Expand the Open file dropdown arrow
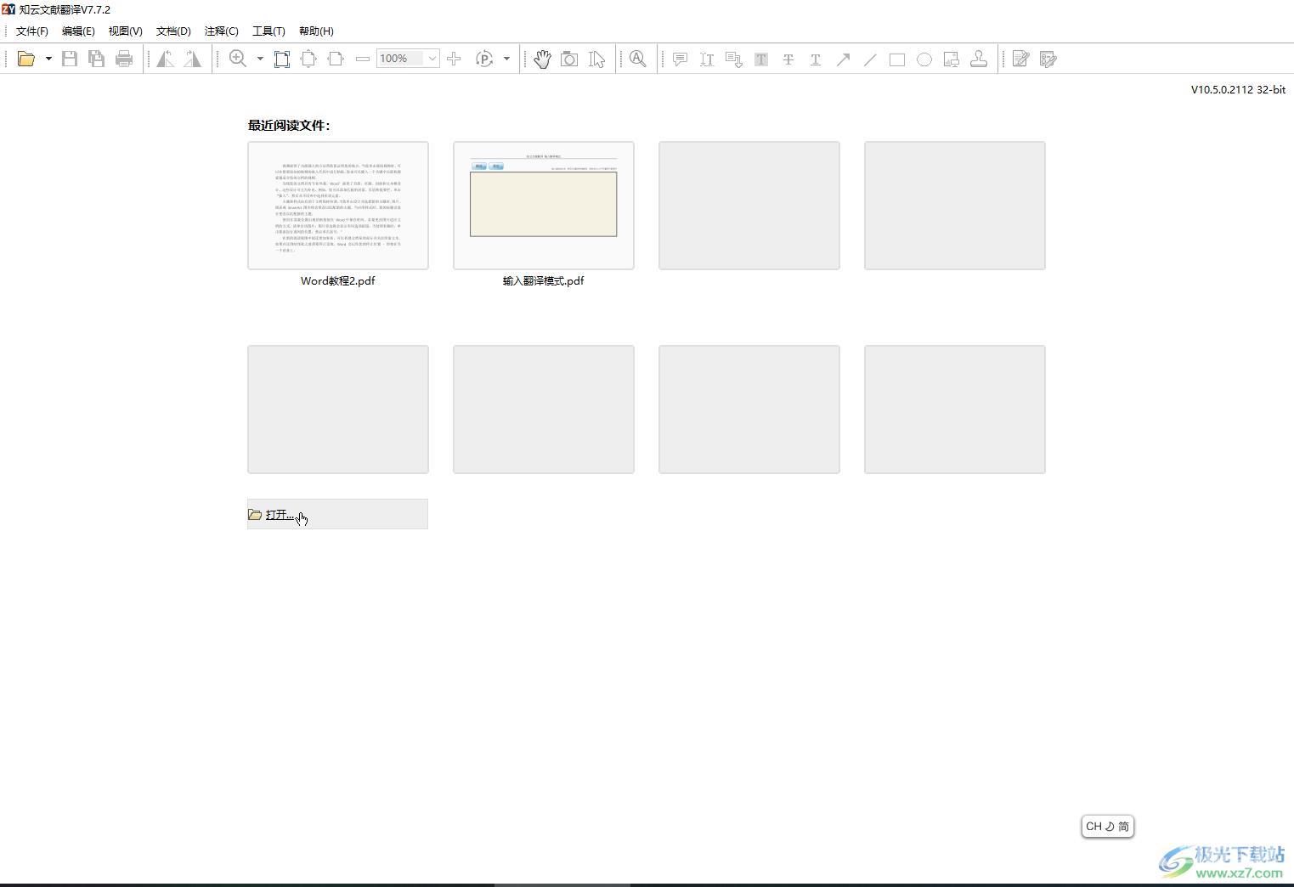This screenshot has width=1294, height=887. tap(48, 59)
